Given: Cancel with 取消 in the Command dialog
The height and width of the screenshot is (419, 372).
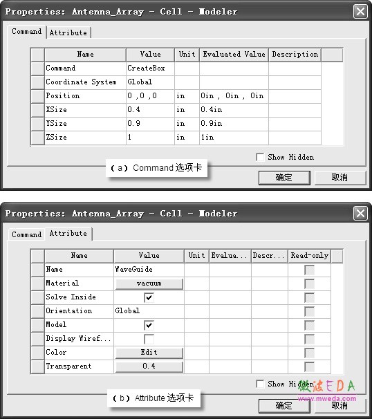Looking at the screenshot, I should click(340, 178).
